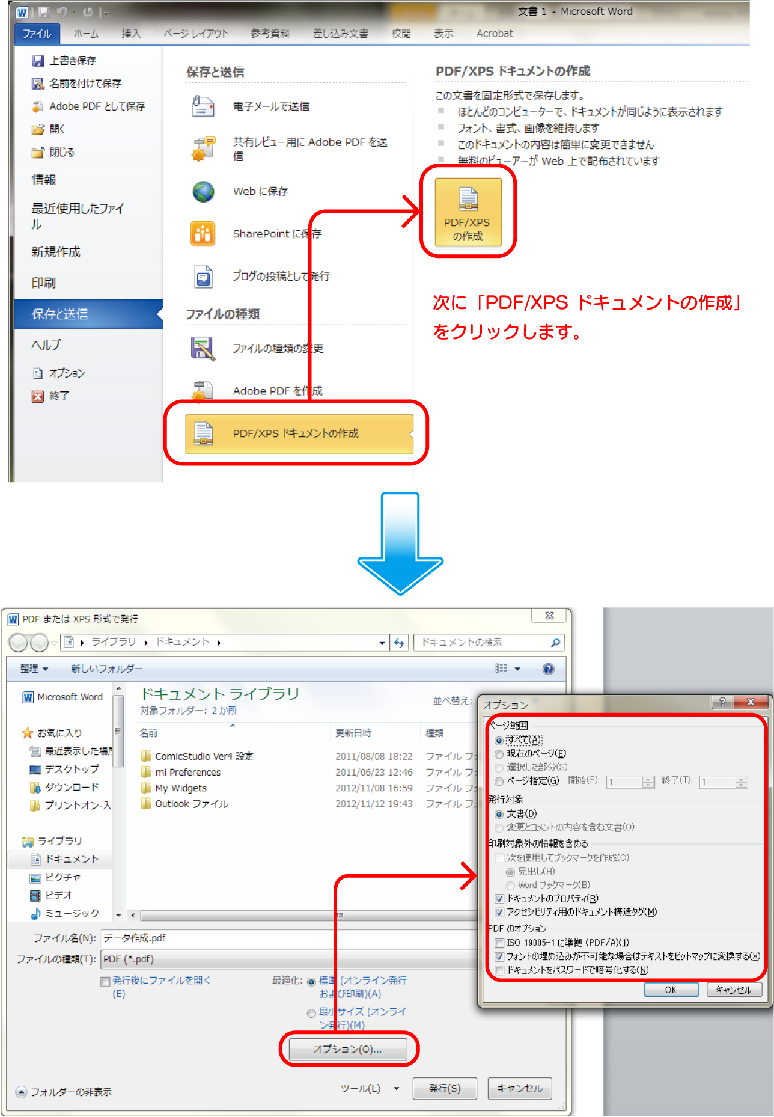Toggle アクセシビリティ用のドキュメント構造タグ checkbox
The image size is (774, 1117).
click(x=499, y=913)
